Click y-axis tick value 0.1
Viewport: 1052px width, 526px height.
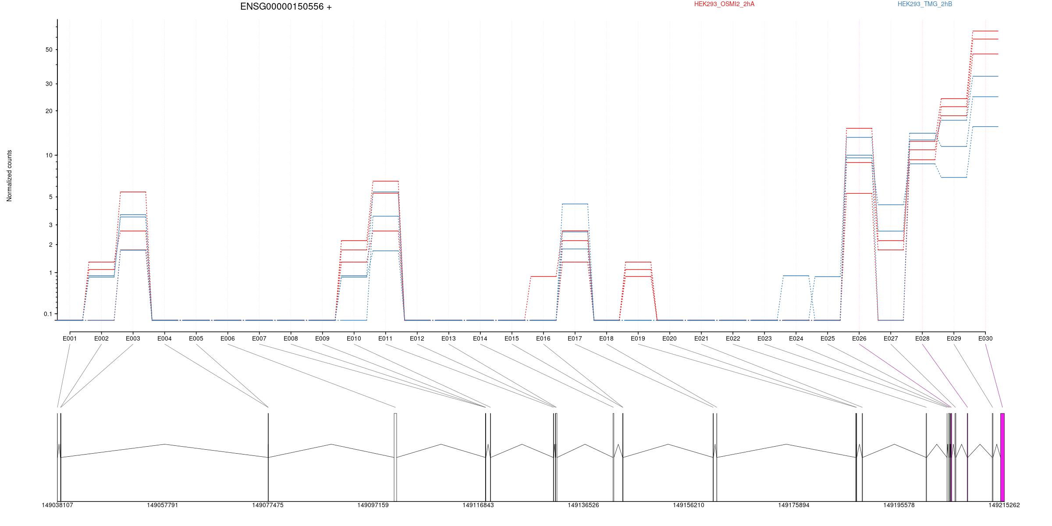click(48, 314)
